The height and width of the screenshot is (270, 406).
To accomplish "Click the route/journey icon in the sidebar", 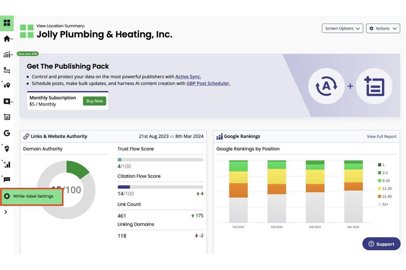I will click(x=7, y=70).
